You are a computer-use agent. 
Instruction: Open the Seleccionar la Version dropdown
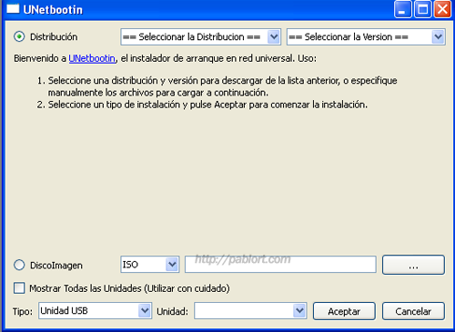click(366, 37)
